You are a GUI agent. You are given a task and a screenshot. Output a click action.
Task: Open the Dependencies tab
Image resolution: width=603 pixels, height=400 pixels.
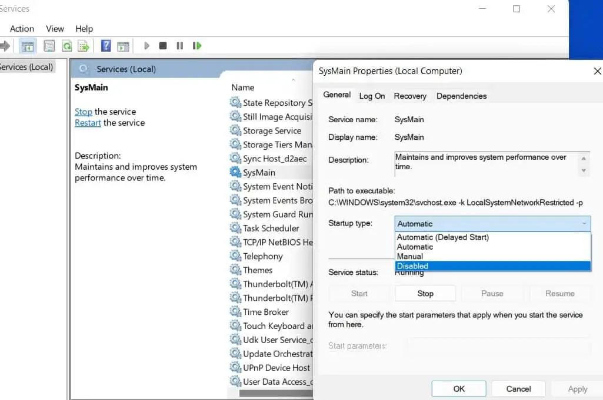pyautogui.click(x=461, y=96)
